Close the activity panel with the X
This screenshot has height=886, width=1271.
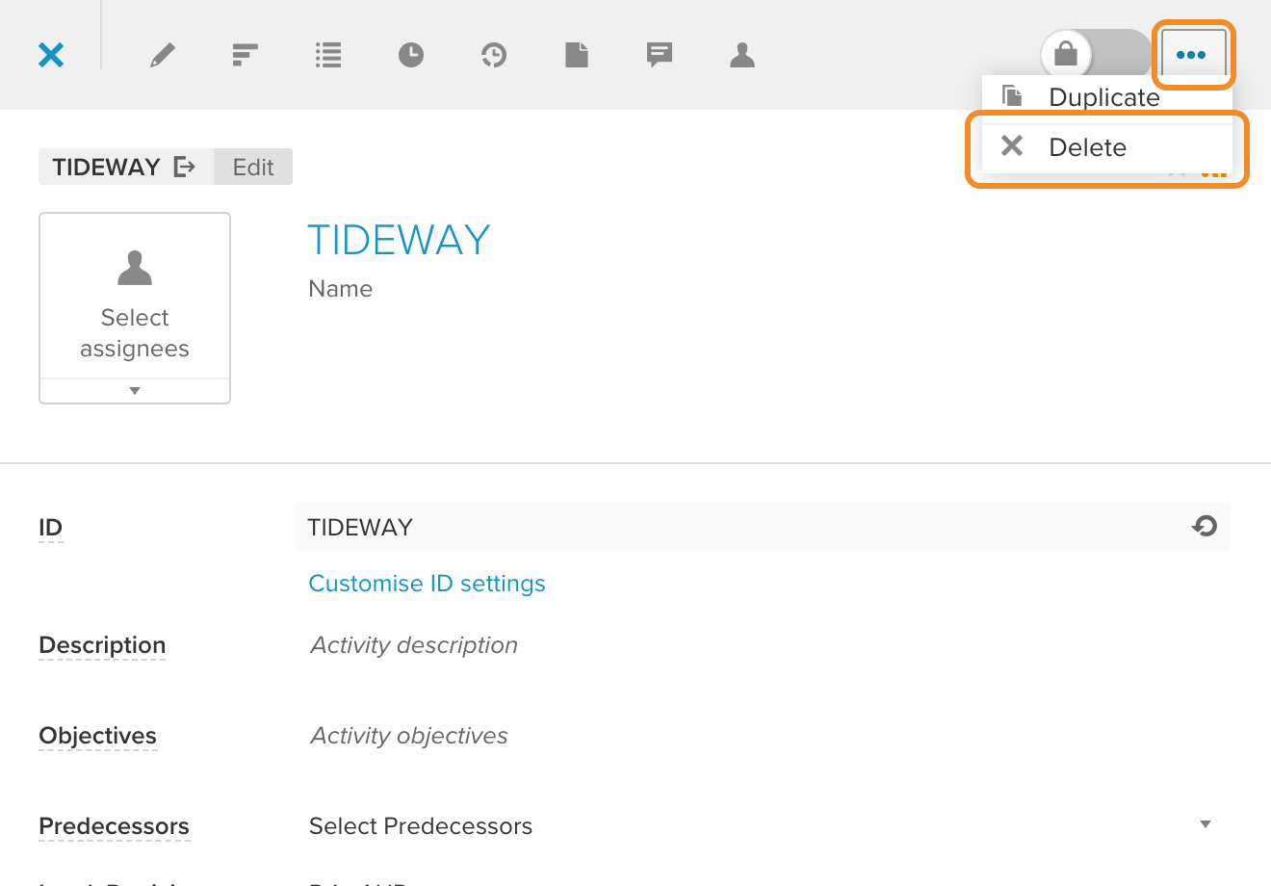pyautogui.click(x=51, y=55)
